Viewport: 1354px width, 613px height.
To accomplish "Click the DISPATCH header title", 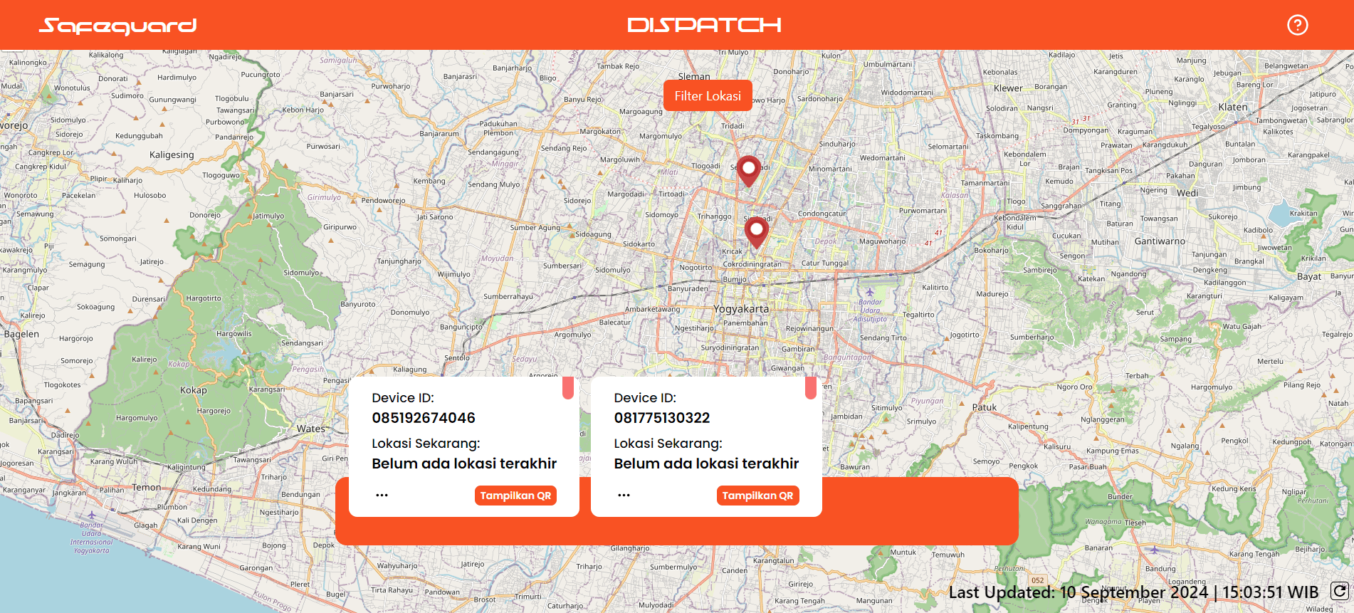I will 704,26.
